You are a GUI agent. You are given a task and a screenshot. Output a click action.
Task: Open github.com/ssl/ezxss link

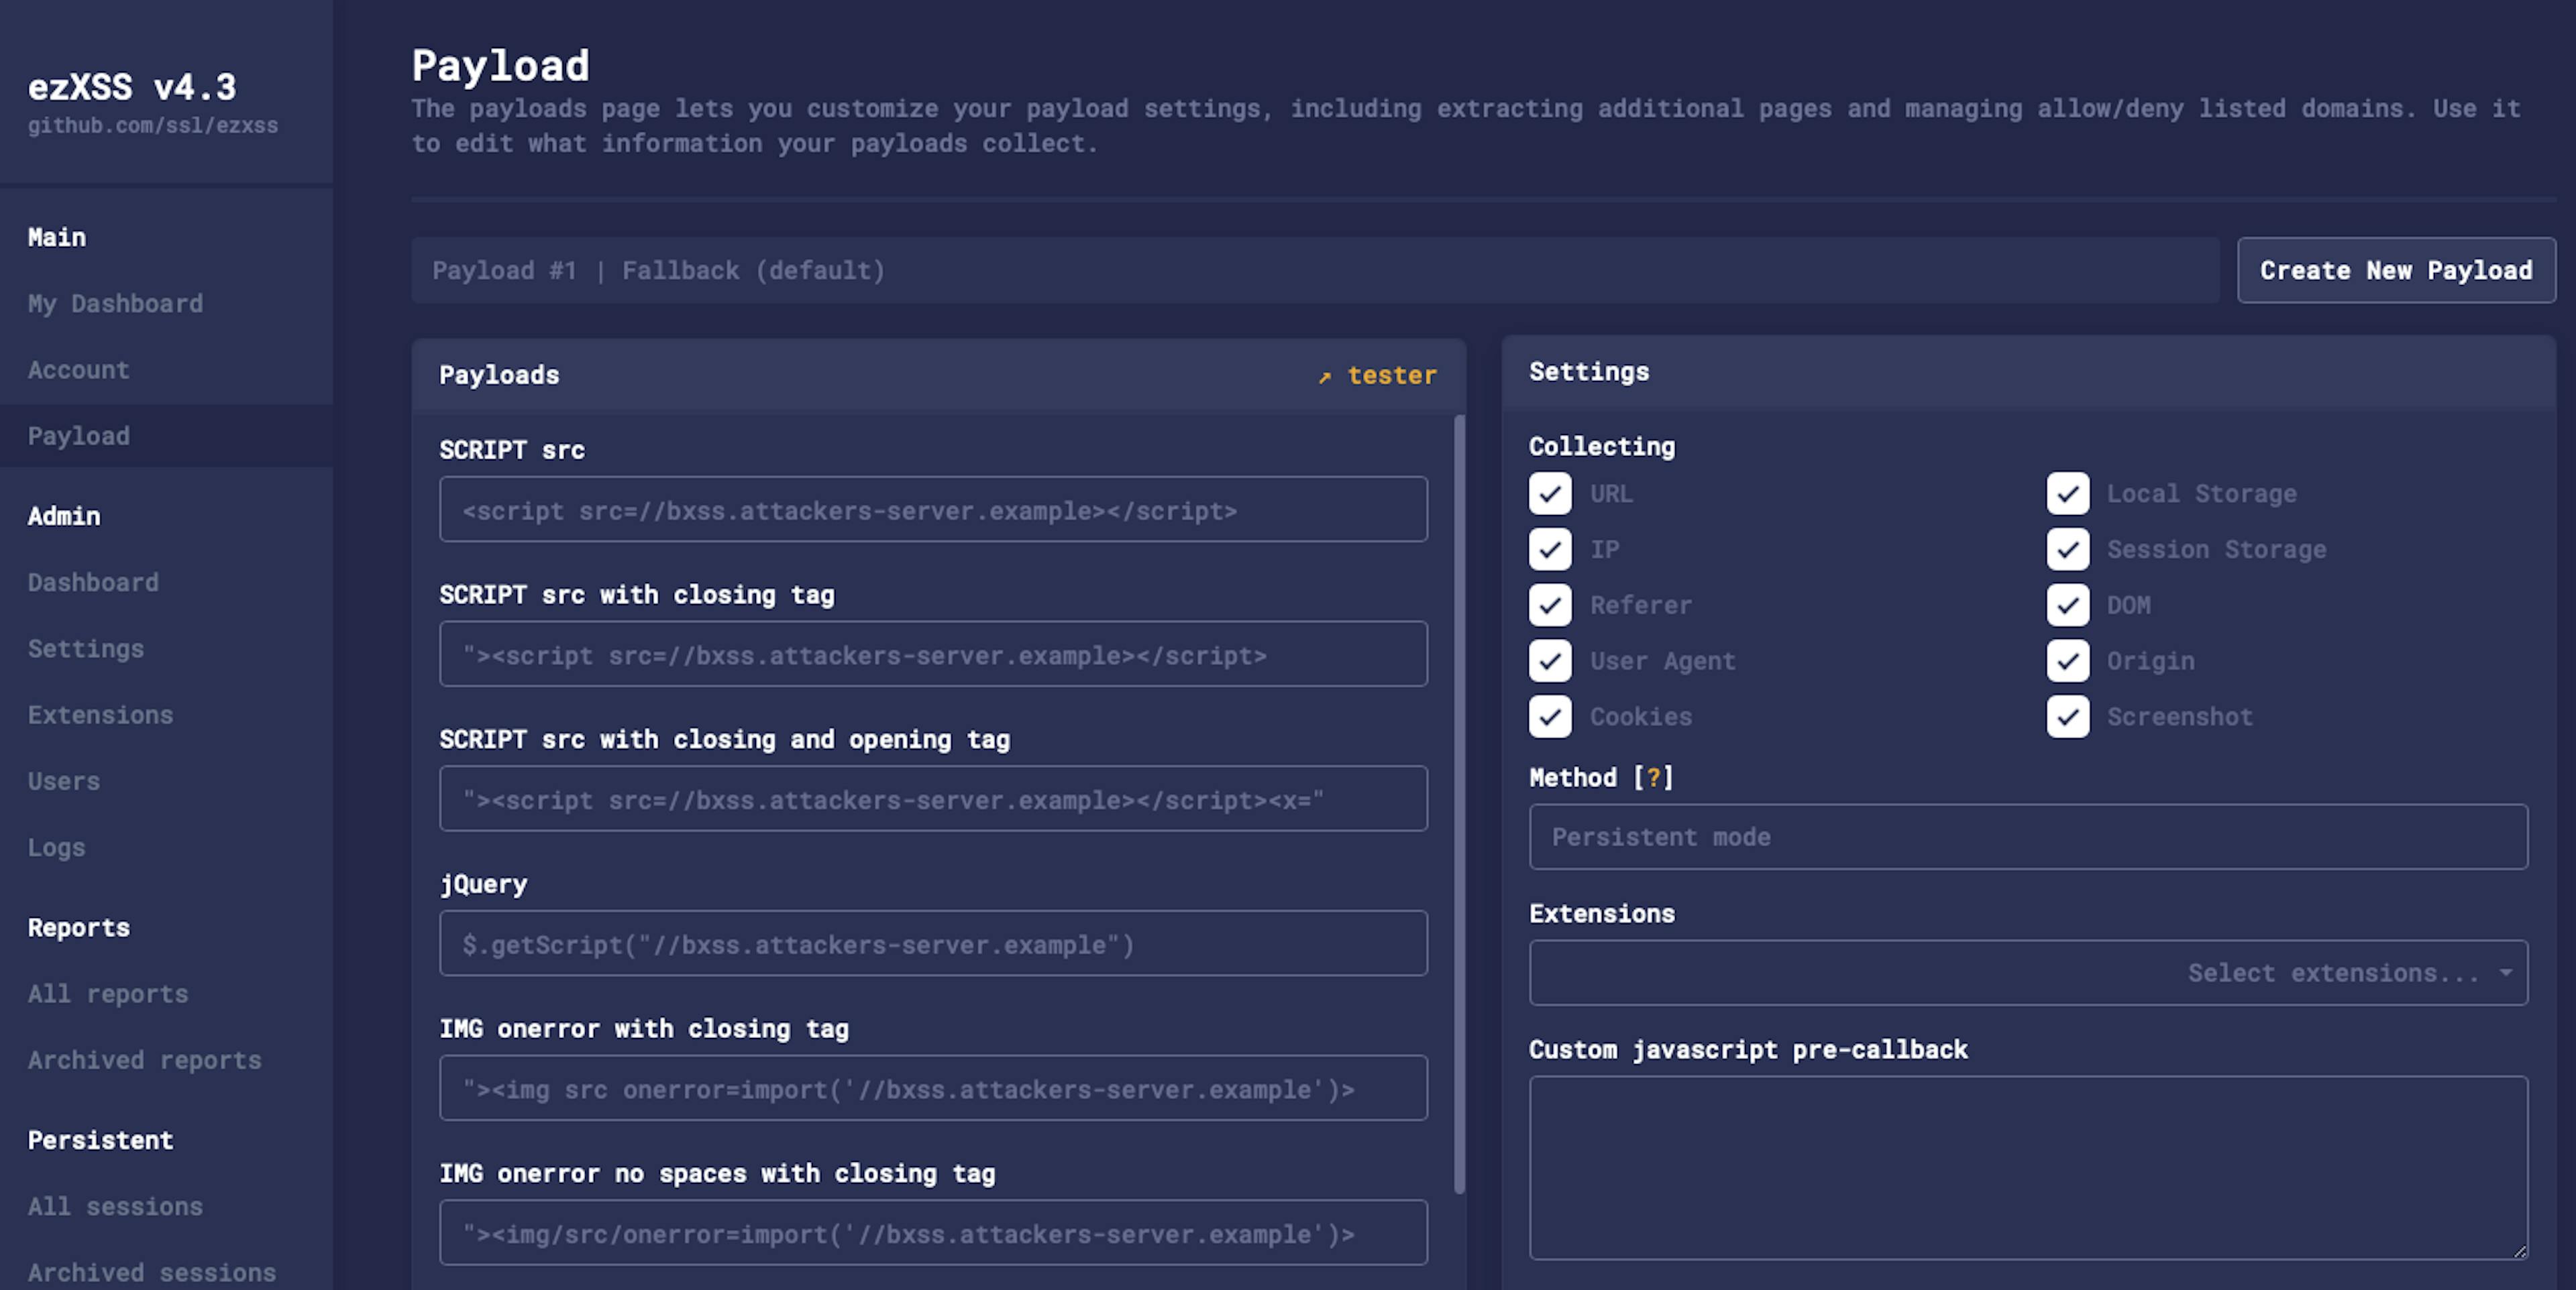[x=153, y=126]
